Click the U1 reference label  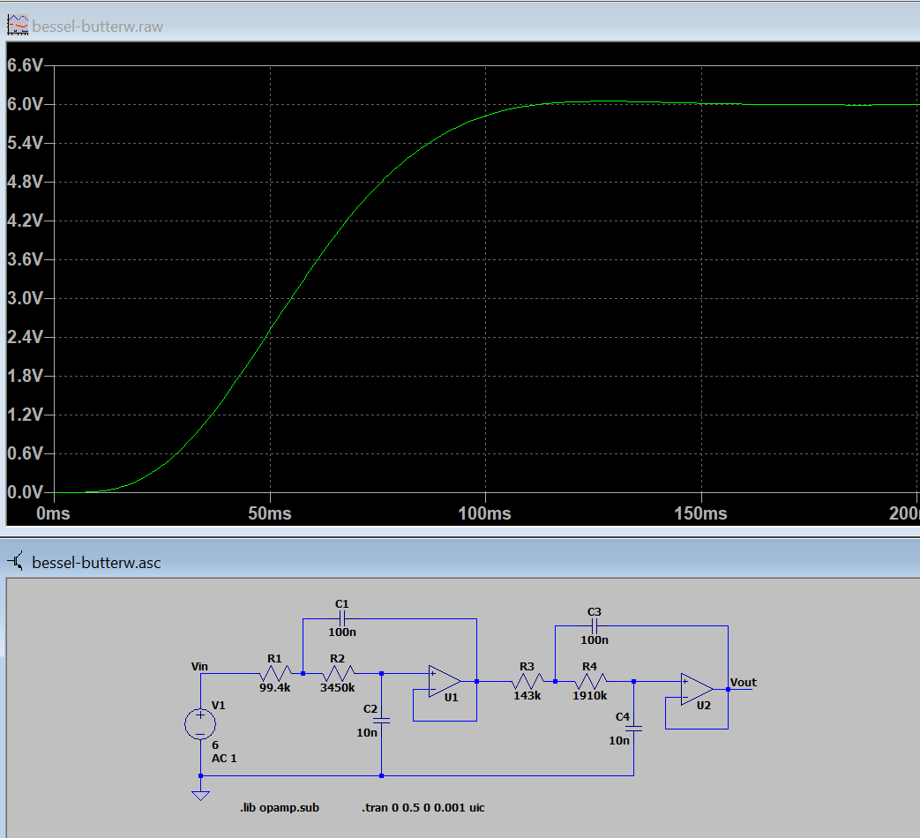(x=452, y=698)
